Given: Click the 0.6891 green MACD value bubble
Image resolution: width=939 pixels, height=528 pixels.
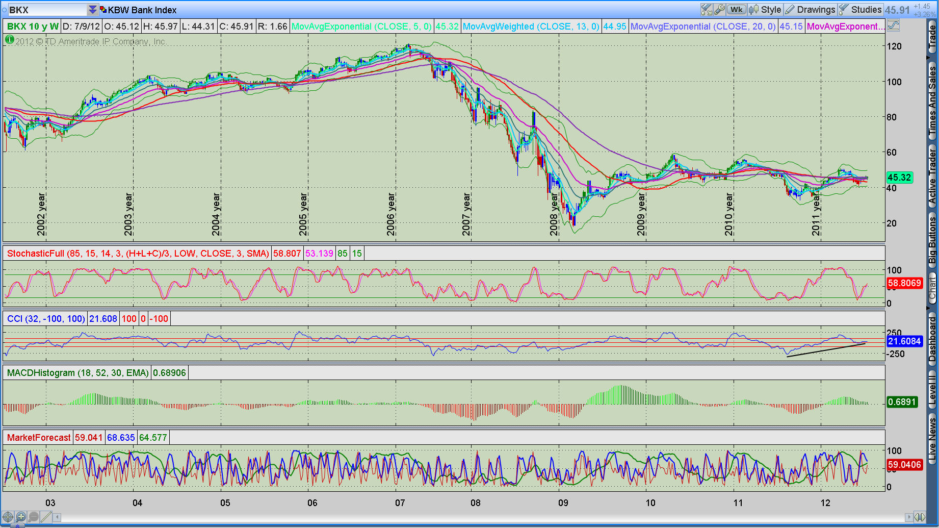Looking at the screenshot, I should click(902, 402).
